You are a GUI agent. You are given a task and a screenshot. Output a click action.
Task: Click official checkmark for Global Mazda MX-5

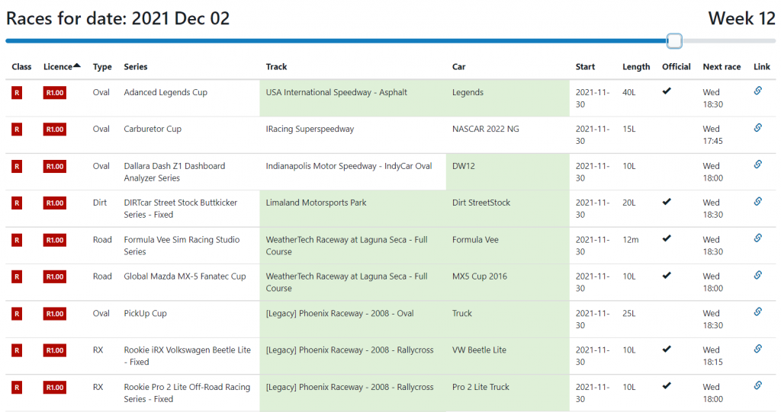pos(667,275)
